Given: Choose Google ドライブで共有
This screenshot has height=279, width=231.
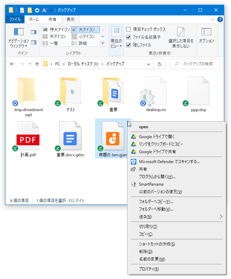Looking at the screenshot, I should (x=176, y=152).
